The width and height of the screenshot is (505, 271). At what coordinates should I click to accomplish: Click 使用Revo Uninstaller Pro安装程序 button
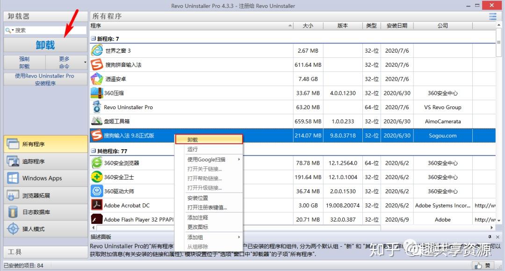click(x=45, y=79)
